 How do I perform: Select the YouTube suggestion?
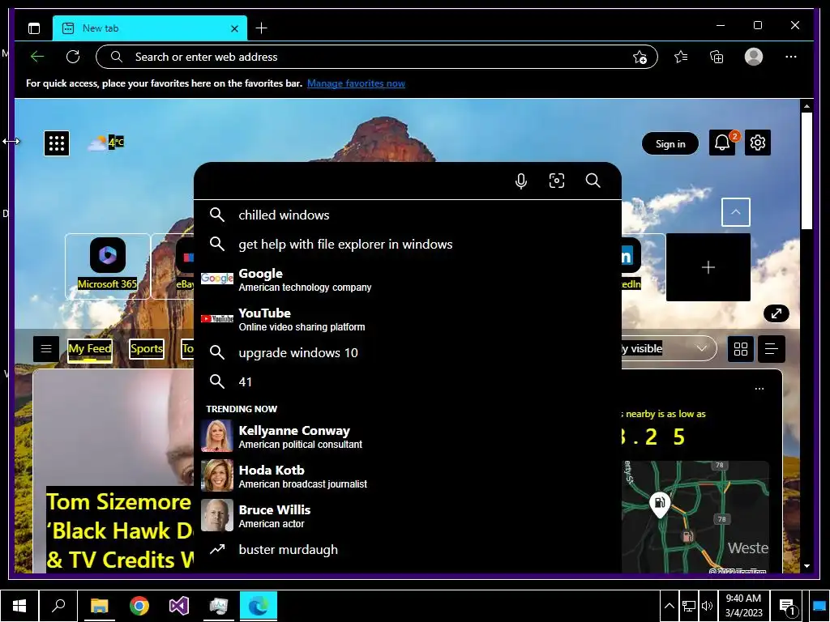408,319
